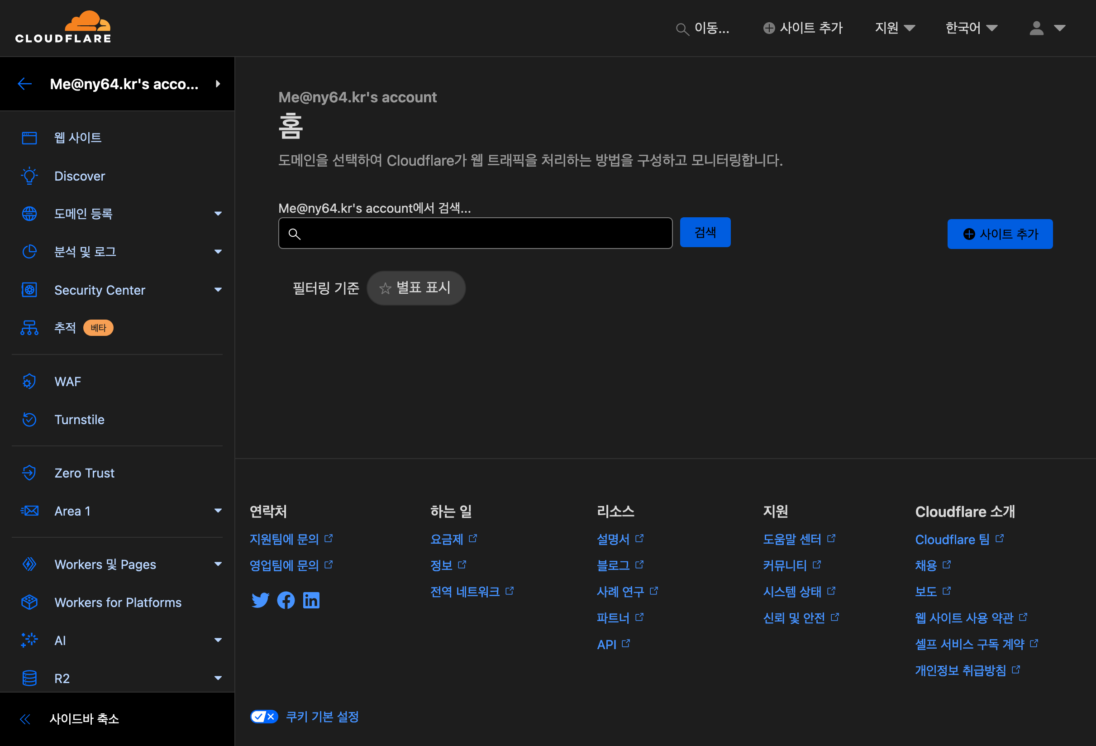Open the 한국어 language dropdown
Screen dimensions: 1096x746
[971, 28]
